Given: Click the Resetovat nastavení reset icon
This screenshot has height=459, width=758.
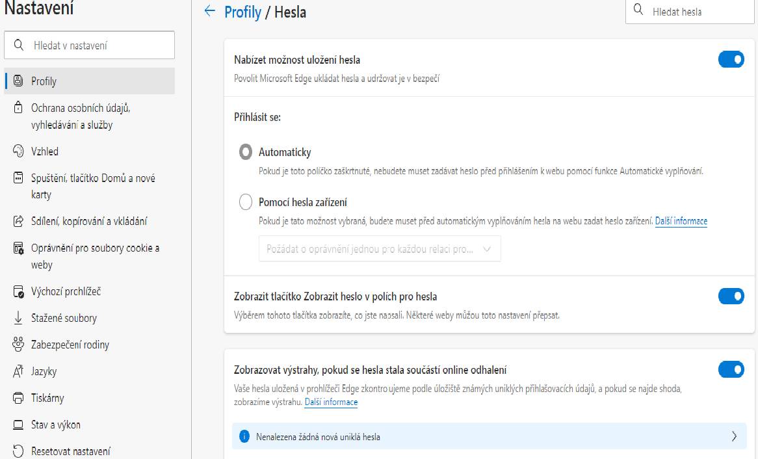Looking at the screenshot, I should pyautogui.click(x=18, y=451).
